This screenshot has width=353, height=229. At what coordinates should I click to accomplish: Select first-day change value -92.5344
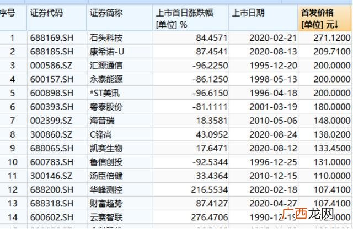[210, 162]
